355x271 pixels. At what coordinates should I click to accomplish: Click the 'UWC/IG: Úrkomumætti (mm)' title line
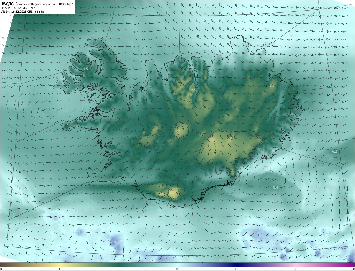tap(37, 4)
